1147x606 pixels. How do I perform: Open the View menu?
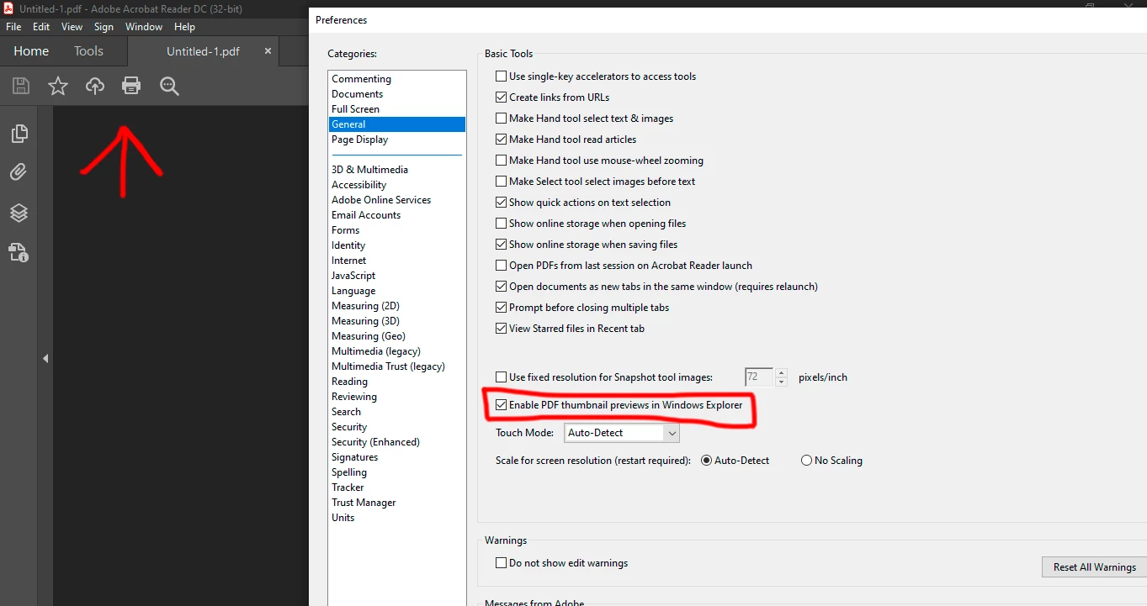(x=72, y=27)
